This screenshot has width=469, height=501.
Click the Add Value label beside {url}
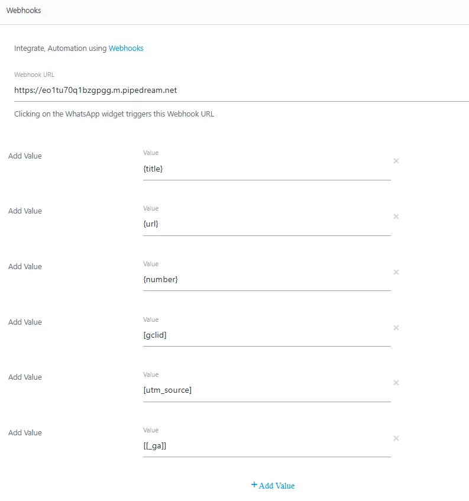tap(25, 211)
